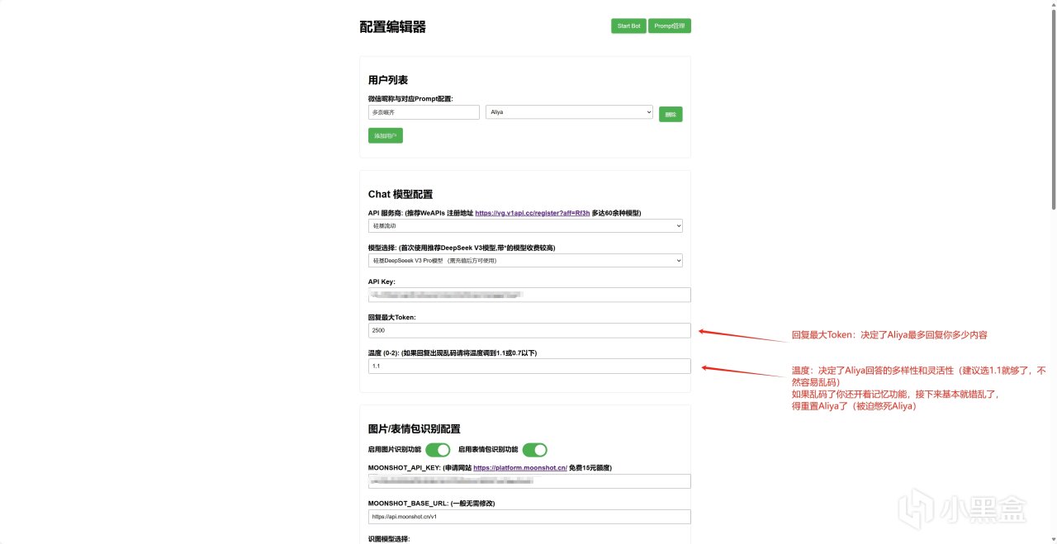This screenshot has width=1057, height=544.
Task: Click 配置编辑器 page heading
Action: tap(393, 27)
